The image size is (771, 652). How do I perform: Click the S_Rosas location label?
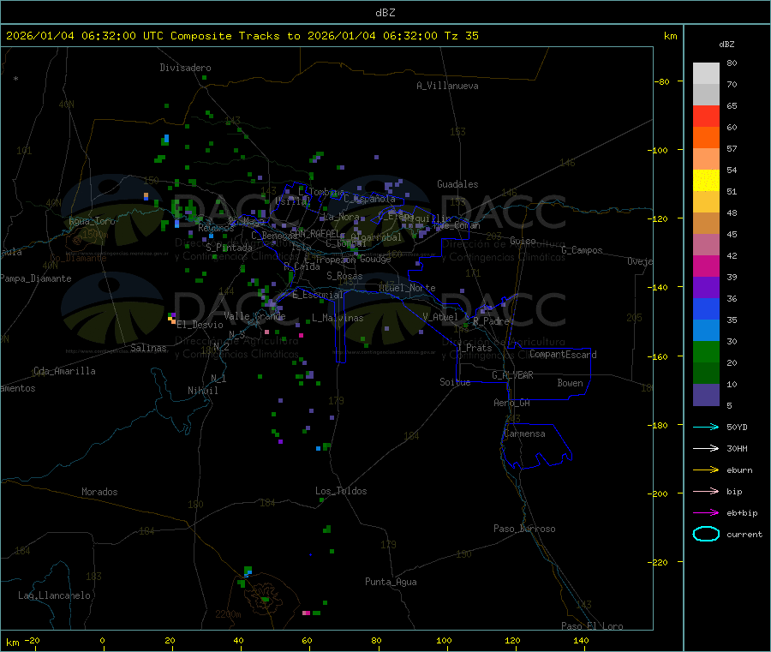tap(344, 276)
